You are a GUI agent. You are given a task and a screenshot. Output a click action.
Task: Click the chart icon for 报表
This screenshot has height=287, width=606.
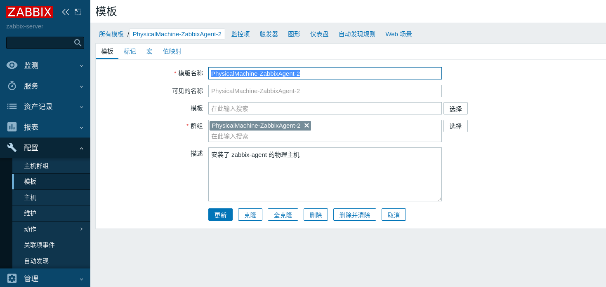pos(12,127)
